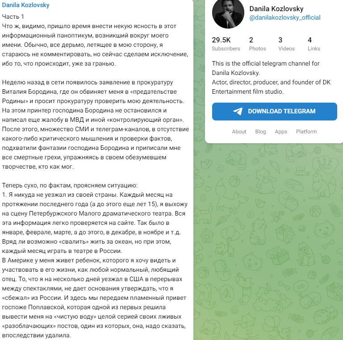Image resolution: width=343 pixels, height=340 pixels.
Task: Open the 2 Photos counter
Action: tap(257, 44)
